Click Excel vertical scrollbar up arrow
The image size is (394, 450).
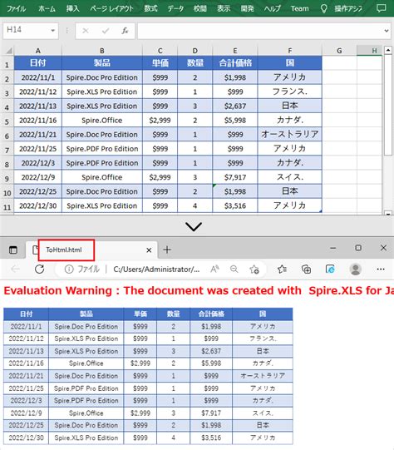click(388, 50)
